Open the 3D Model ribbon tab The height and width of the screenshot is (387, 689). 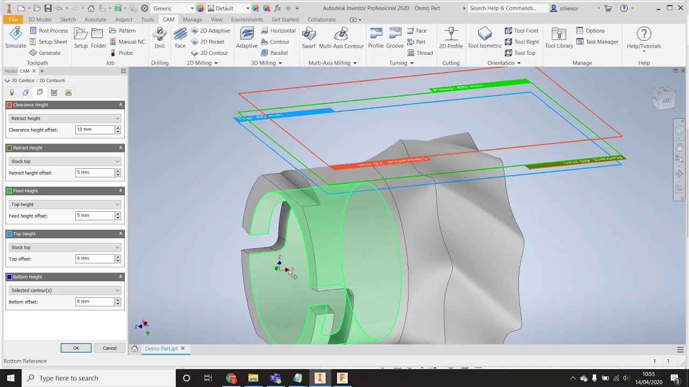(39, 19)
